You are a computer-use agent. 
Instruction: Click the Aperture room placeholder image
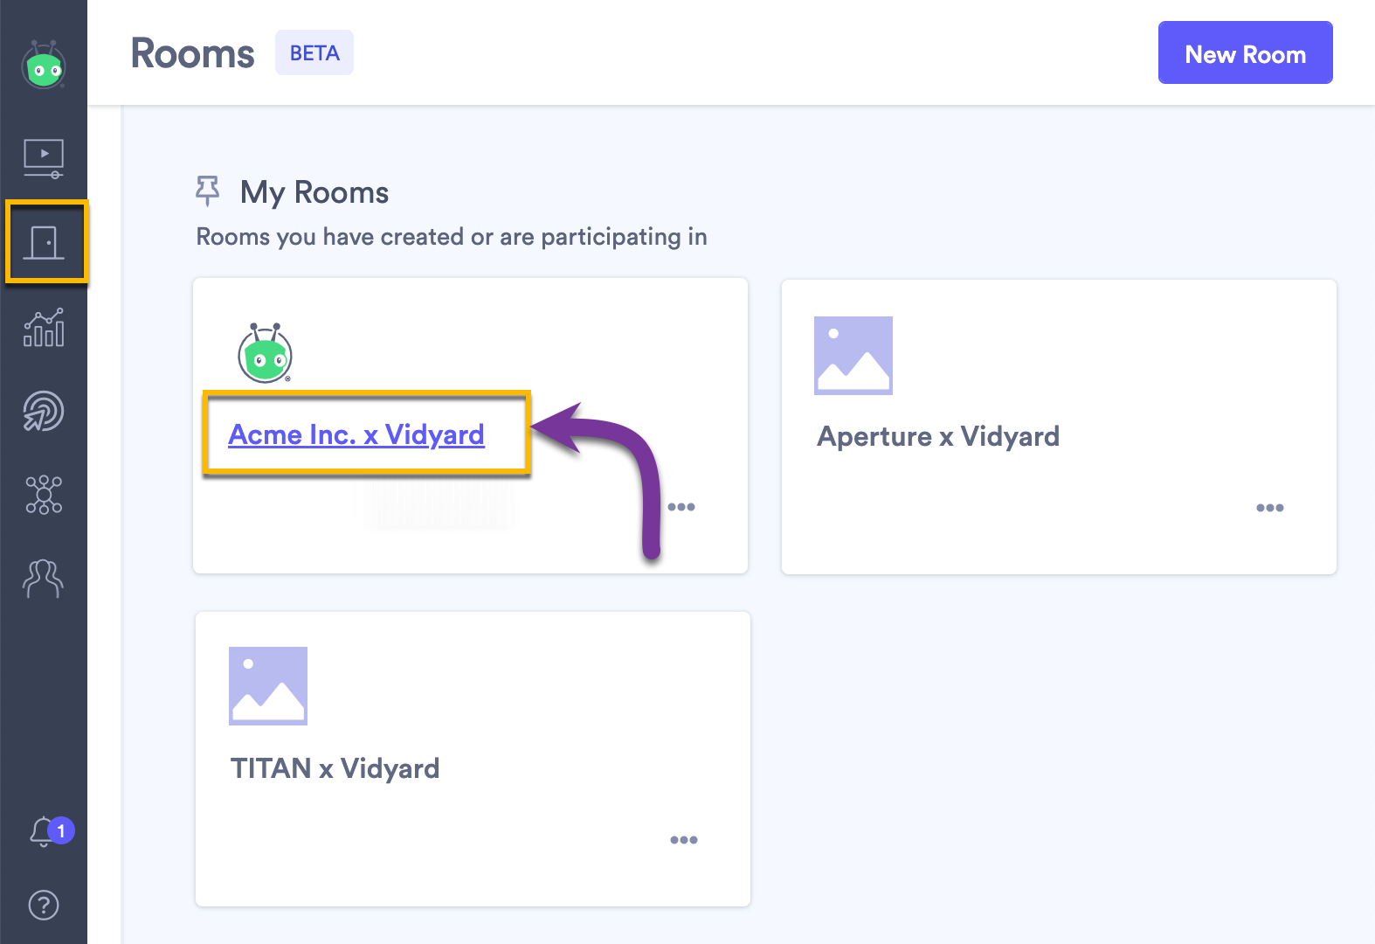853,356
